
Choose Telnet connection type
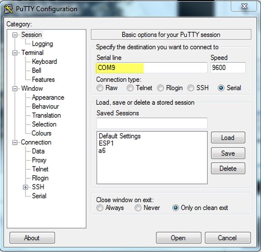coord(130,88)
